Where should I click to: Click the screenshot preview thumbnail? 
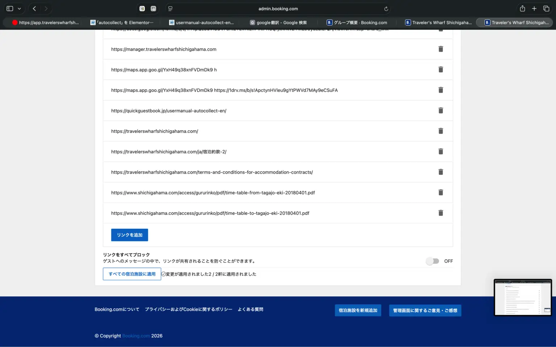click(x=523, y=297)
